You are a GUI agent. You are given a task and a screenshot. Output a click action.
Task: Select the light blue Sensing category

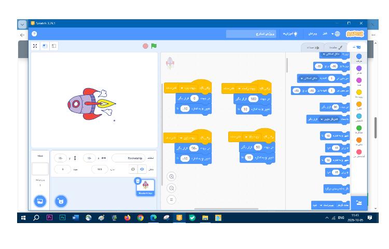359,117
